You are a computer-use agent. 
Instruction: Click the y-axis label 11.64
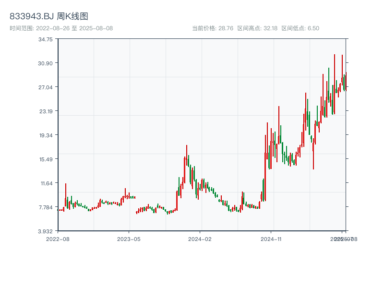(47, 183)
